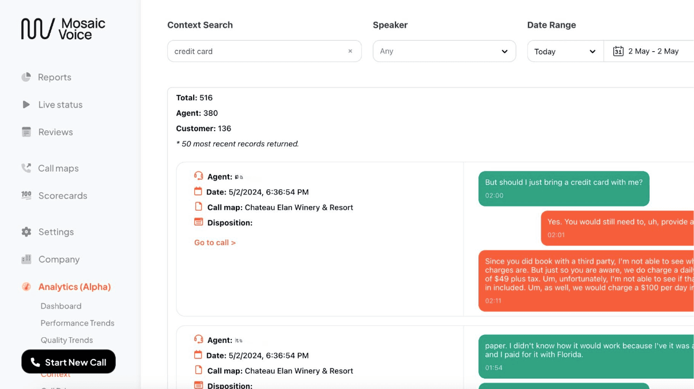Click the first record's disposition icon
694x389 pixels.
(198, 222)
